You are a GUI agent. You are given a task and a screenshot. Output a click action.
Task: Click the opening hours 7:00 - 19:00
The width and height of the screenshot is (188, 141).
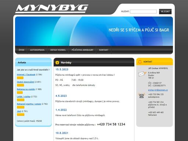[x=77, y=80]
